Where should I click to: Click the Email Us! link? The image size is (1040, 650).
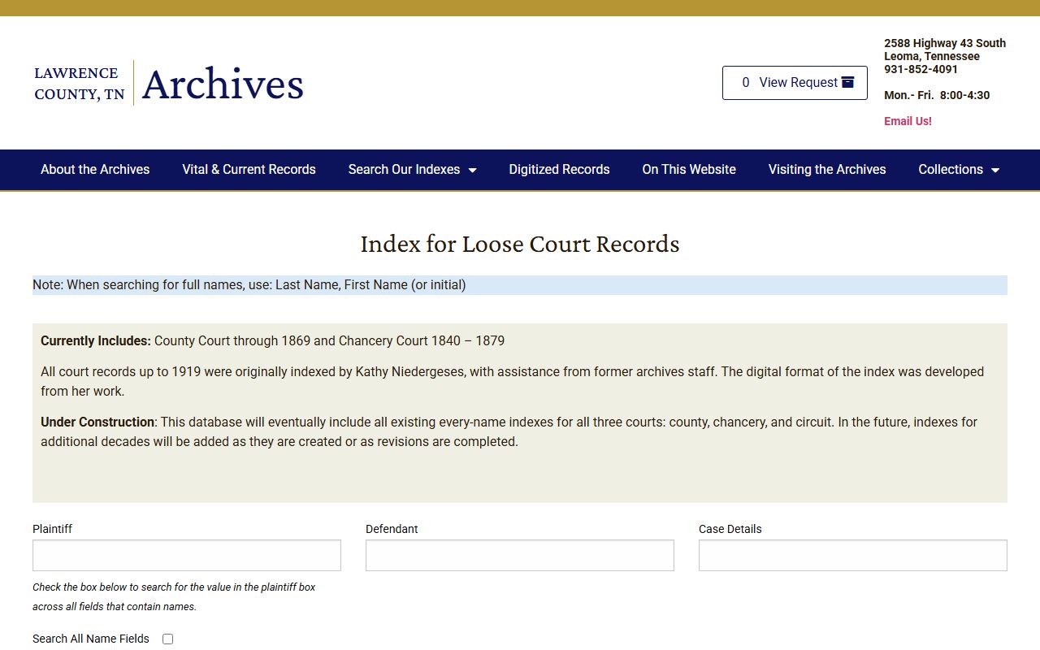coord(908,121)
